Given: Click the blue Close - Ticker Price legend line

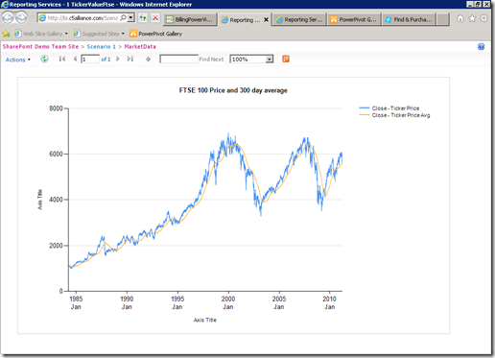Looking at the screenshot, I should (365, 108).
